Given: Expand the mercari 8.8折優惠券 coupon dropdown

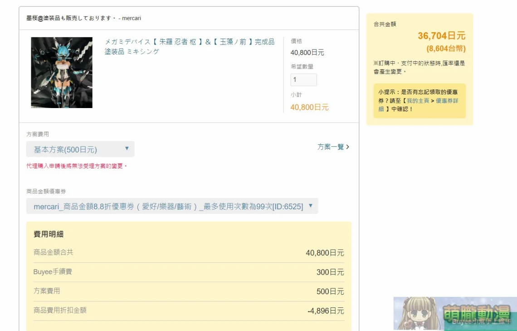Looking at the screenshot, I should click(x=172, y=206).
